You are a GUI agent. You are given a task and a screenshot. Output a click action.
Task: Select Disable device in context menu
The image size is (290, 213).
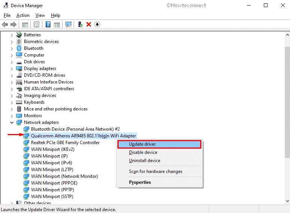tap(143, 152)
